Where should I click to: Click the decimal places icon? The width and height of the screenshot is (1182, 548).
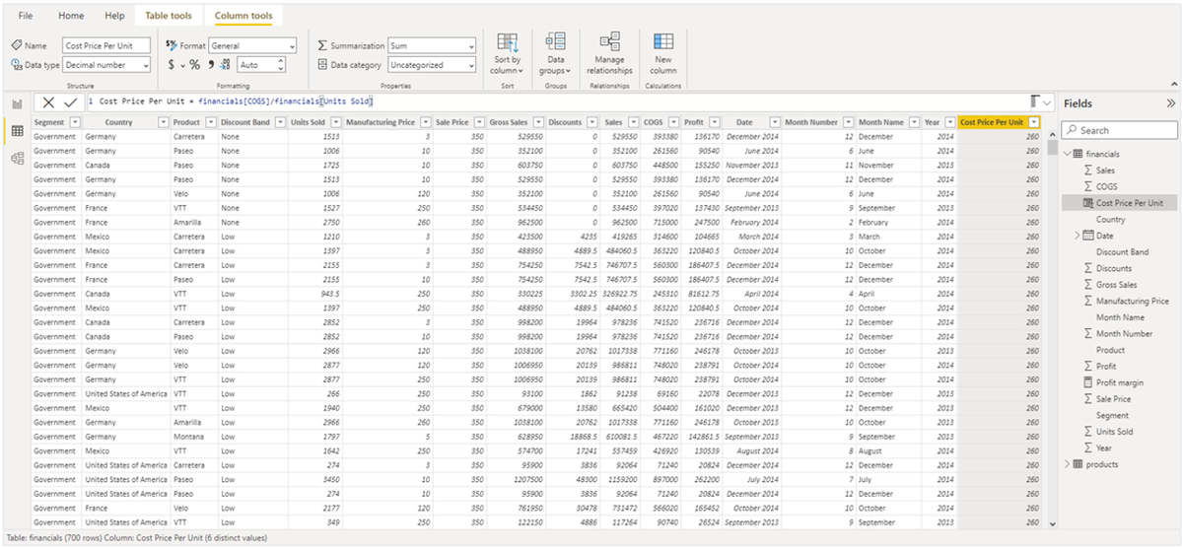(225, 65)
